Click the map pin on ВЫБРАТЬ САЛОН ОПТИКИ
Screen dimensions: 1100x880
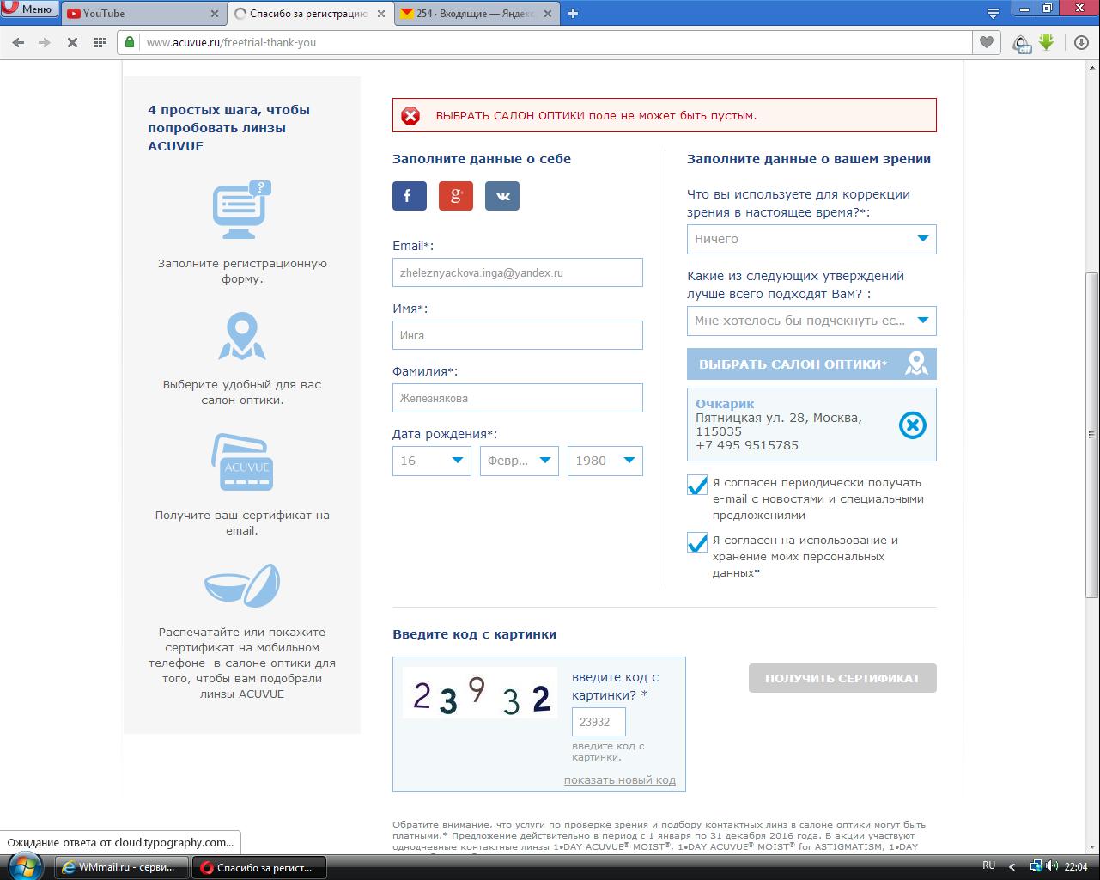click(917, 364)
